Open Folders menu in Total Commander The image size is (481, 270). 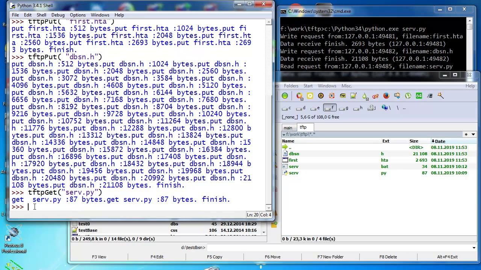291,86
